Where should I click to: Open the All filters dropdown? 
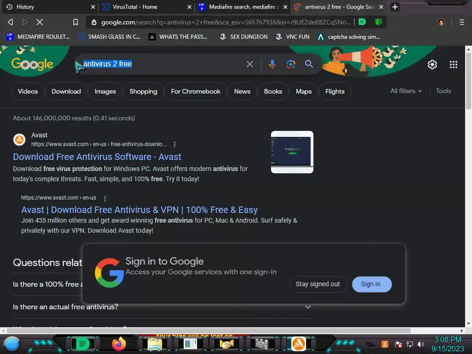pos(406,91)
